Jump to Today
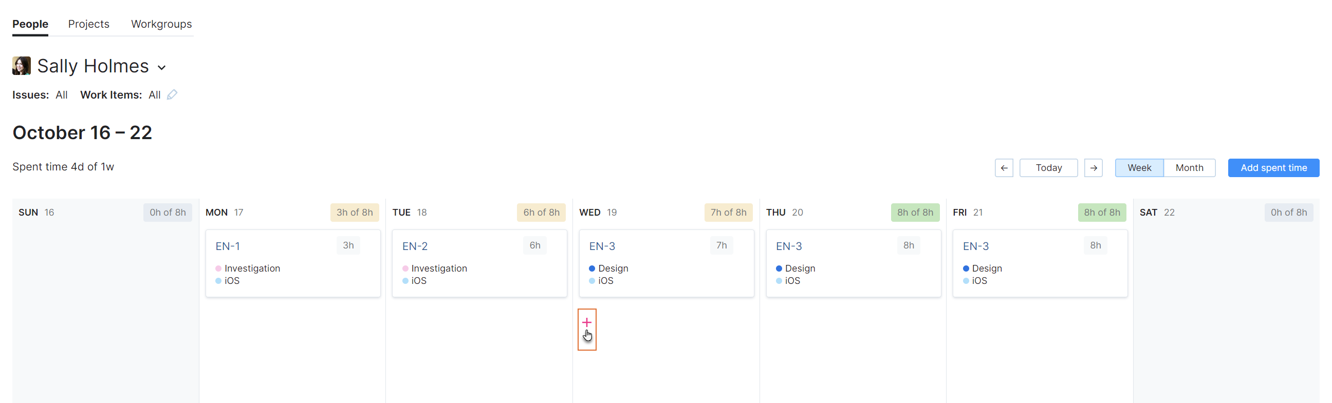The height and width of the screenshot is (403, 1332). tap(1048, 167)
